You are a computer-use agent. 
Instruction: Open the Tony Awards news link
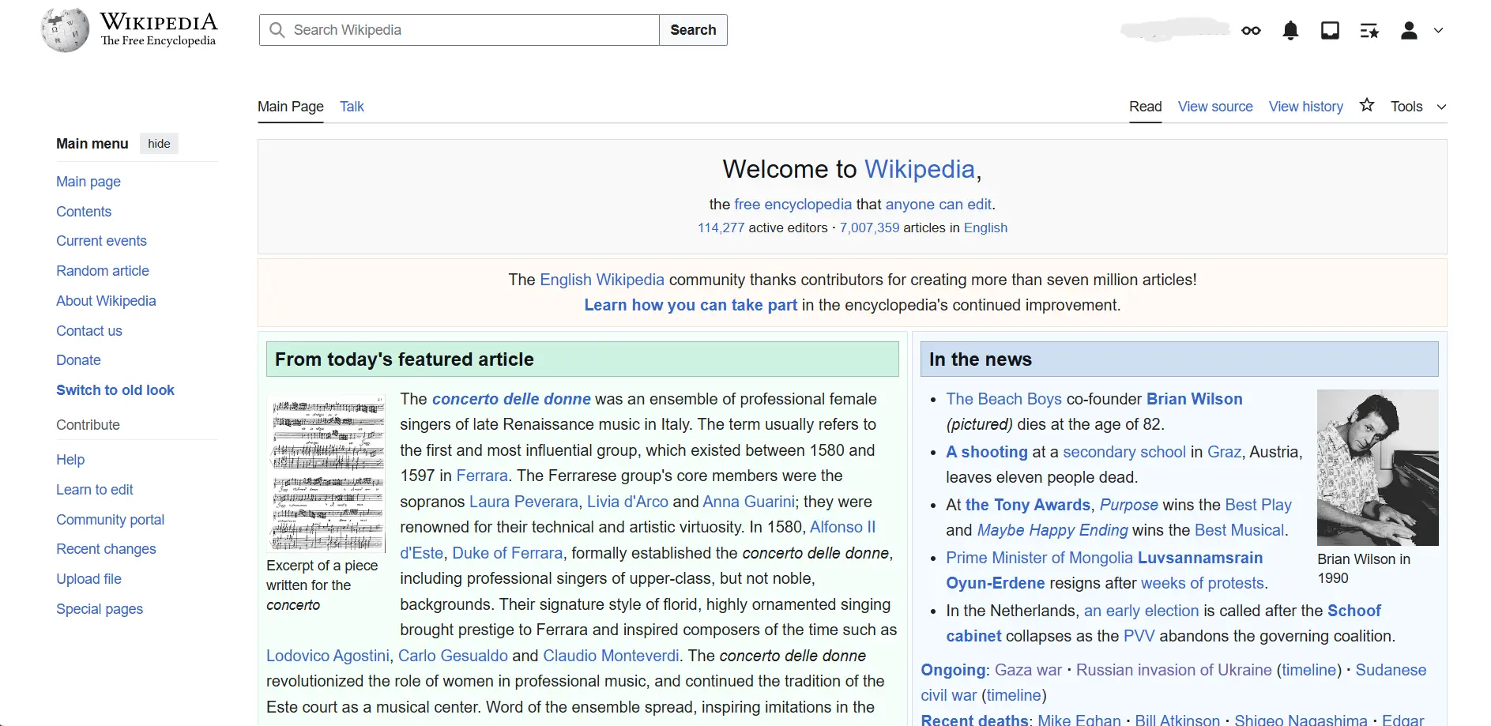tap(1028, 505)
